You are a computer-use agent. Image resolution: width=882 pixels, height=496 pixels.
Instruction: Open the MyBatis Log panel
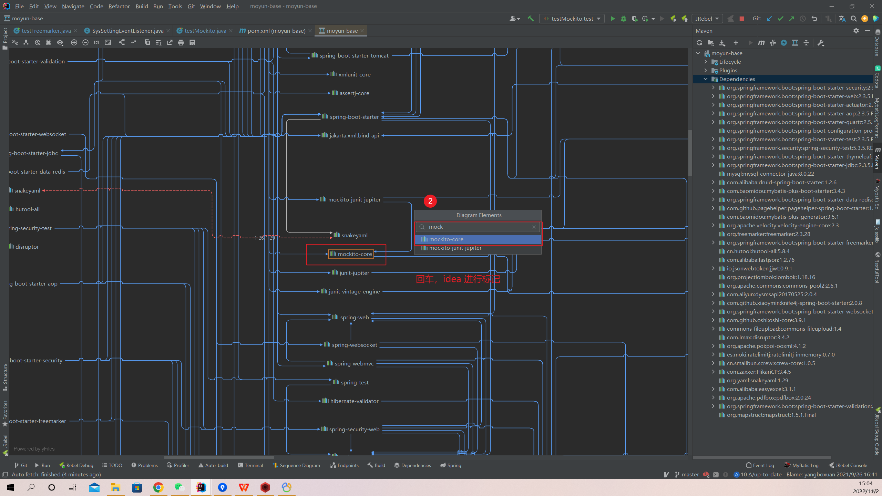(801, 465)
